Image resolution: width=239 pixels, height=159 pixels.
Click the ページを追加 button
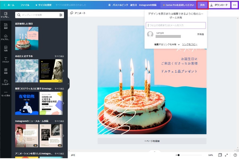point(152,141)
